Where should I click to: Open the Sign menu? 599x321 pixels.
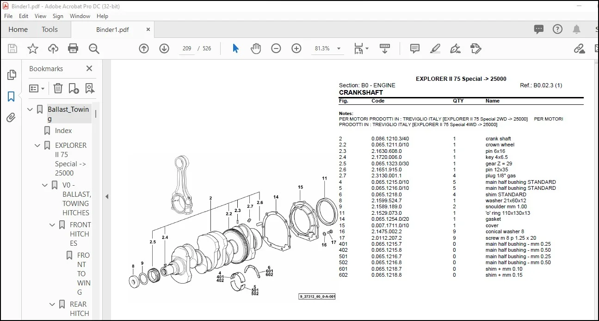coord(58,16)
